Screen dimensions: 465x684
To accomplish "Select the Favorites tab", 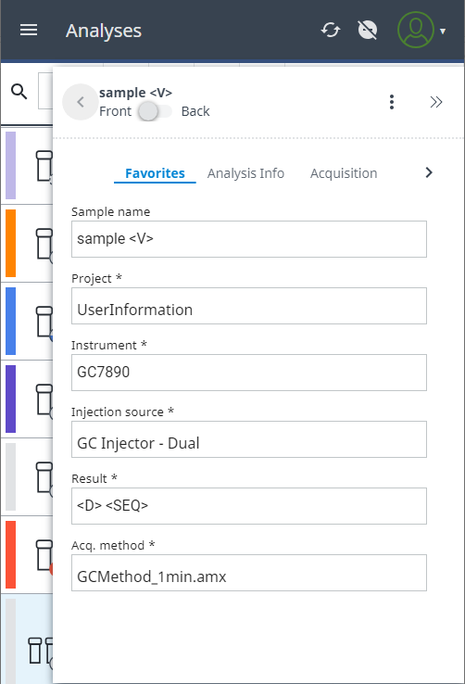I will 155,173.
